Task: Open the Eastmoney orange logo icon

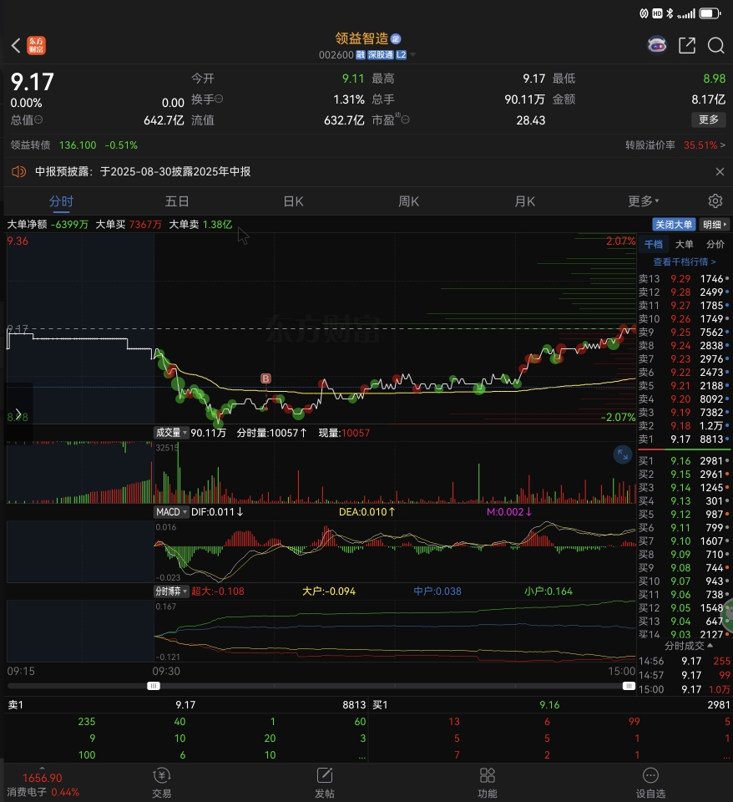Action: [x=36, y=45]
